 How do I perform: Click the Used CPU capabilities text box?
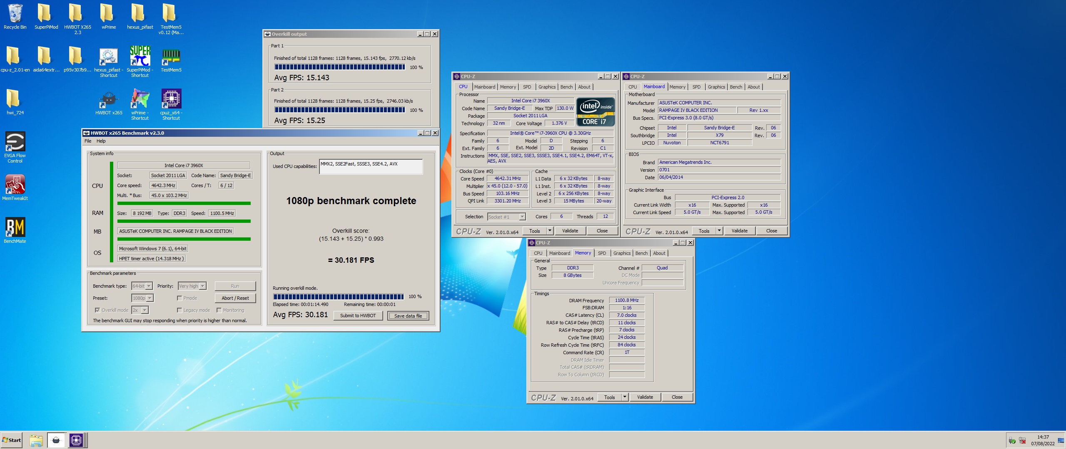(x=371, y=166)
